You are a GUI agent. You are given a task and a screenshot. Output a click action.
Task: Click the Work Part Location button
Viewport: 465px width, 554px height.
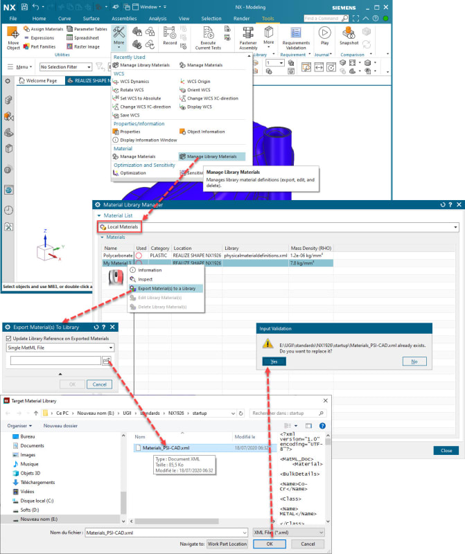pos(227,544)
